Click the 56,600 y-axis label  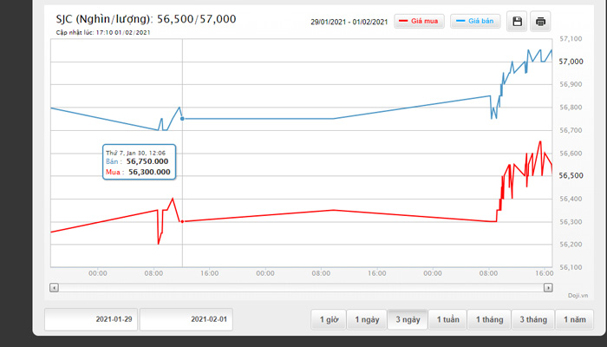[x=571, y=154]
